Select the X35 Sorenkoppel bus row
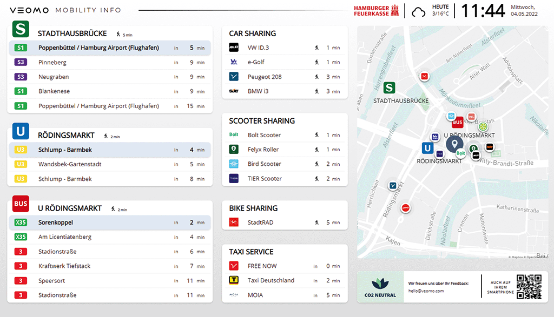This screenshot has height=317, width=554. pos(110,222)
